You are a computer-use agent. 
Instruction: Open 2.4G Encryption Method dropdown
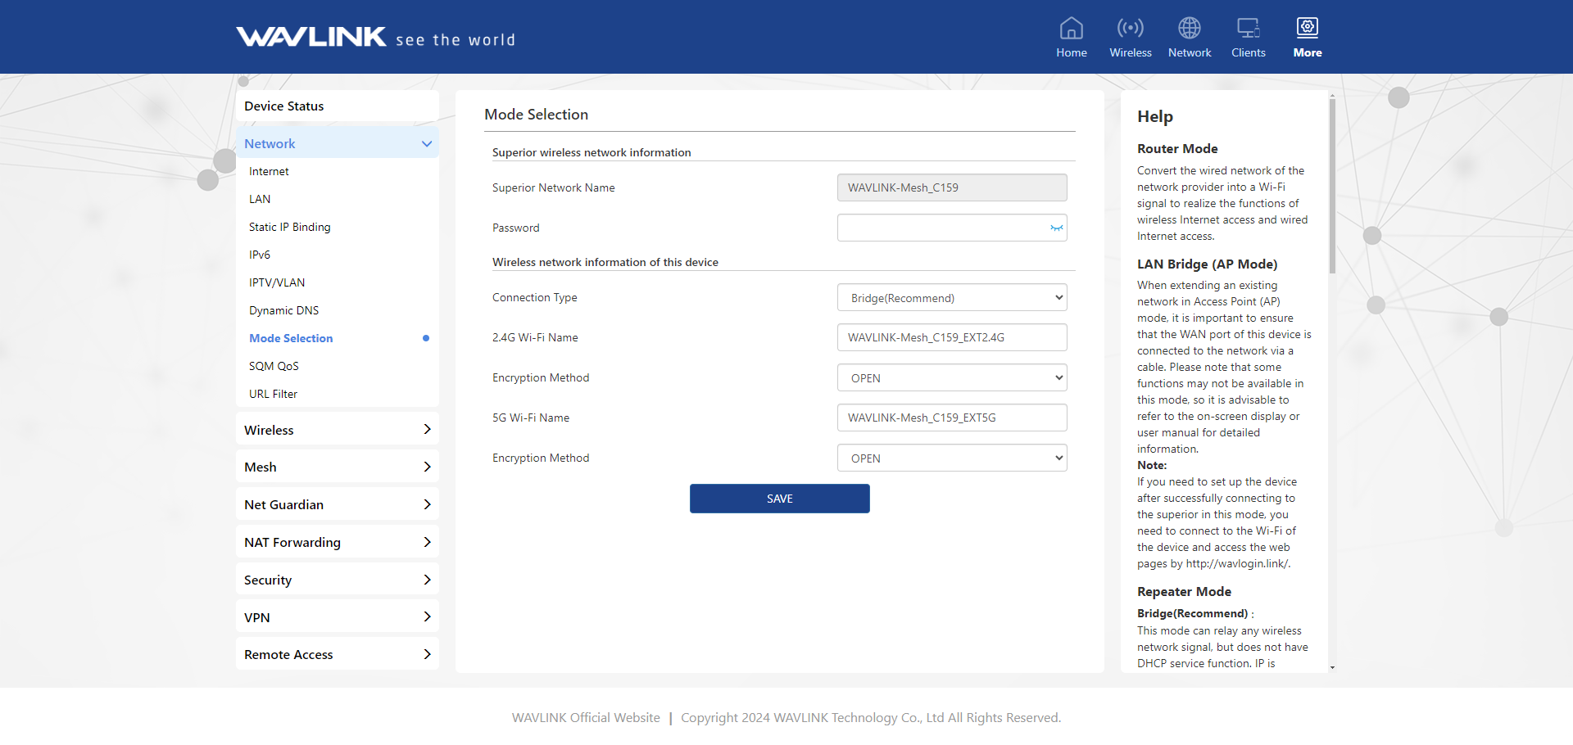(x=951, y=378)
